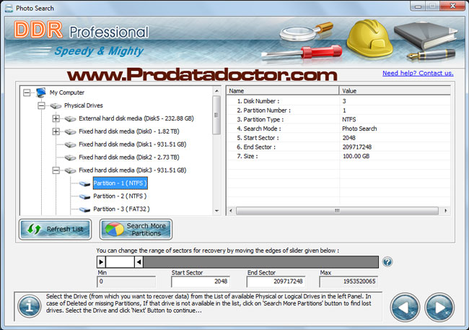
Task: Click the End Sector row label in table
Action: [256, 147]
